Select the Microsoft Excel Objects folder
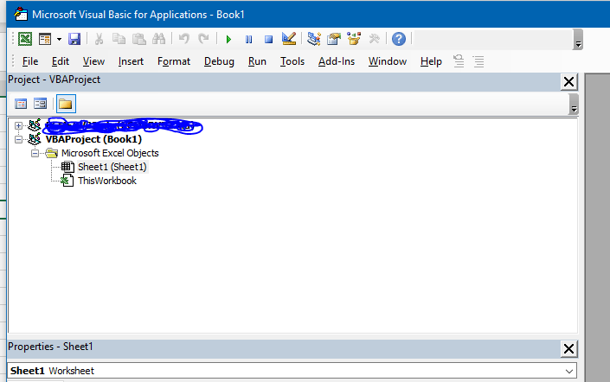610x382 pixels. point(110,153)
